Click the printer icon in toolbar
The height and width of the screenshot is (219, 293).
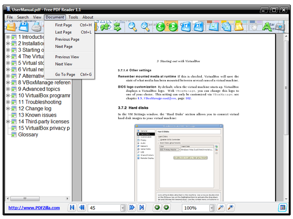(x=36, y=26)
